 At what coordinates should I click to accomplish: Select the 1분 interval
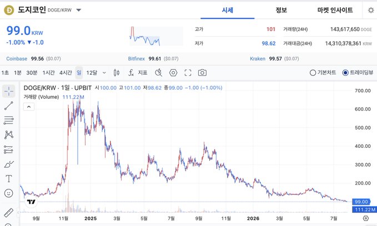(x=18, y=73)
